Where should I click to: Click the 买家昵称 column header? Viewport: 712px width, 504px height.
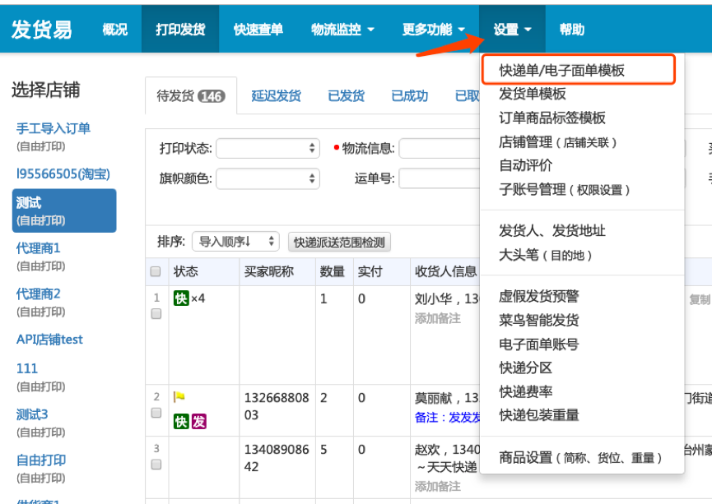[x=269, y=271]
